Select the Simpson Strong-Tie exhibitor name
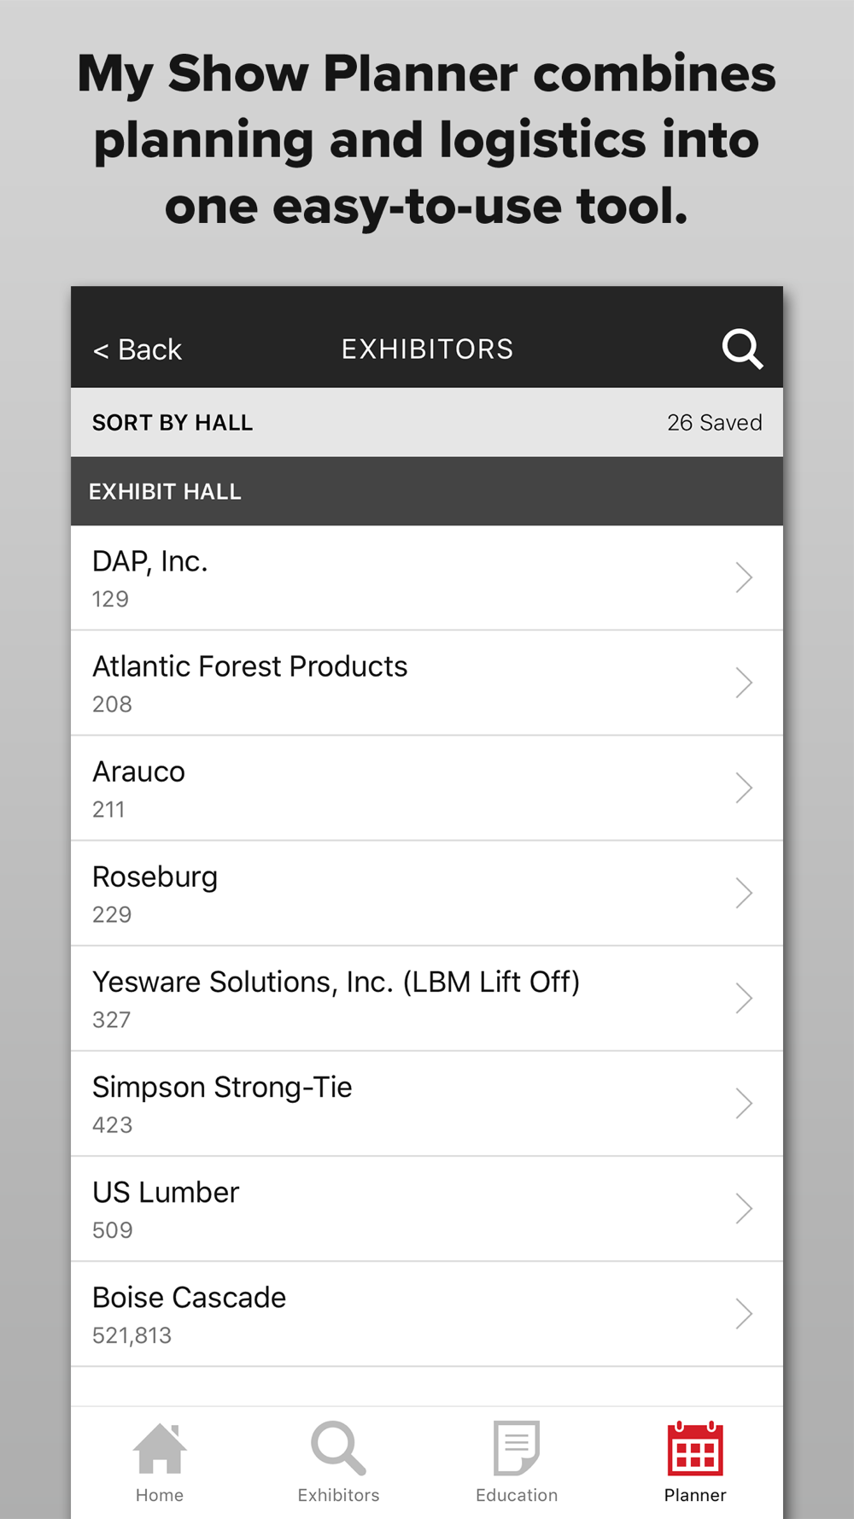The width and height of the screenshot is (854, 1519). [x=222, y=1088]
